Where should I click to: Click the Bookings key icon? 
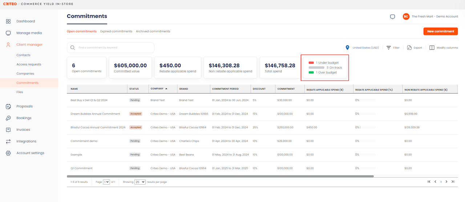[8, 118]
